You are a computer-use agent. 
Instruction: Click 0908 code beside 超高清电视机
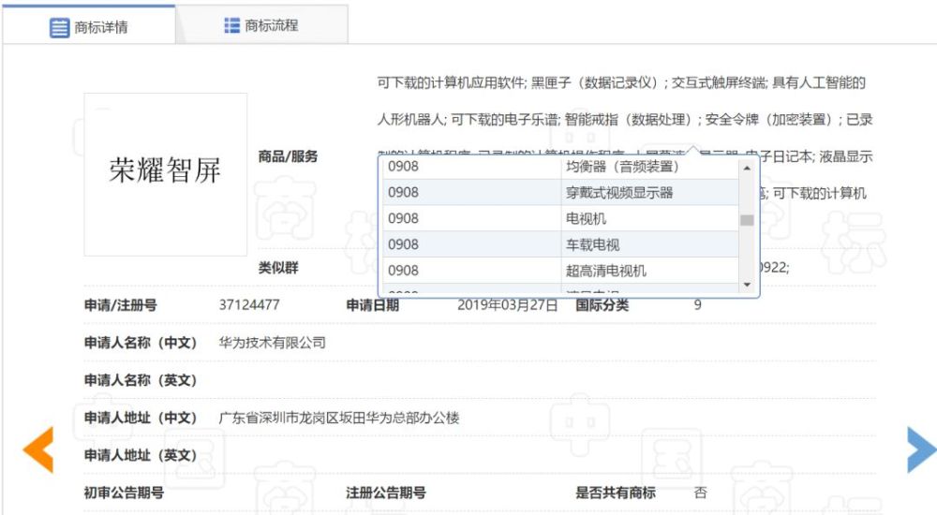click(403, 271)
